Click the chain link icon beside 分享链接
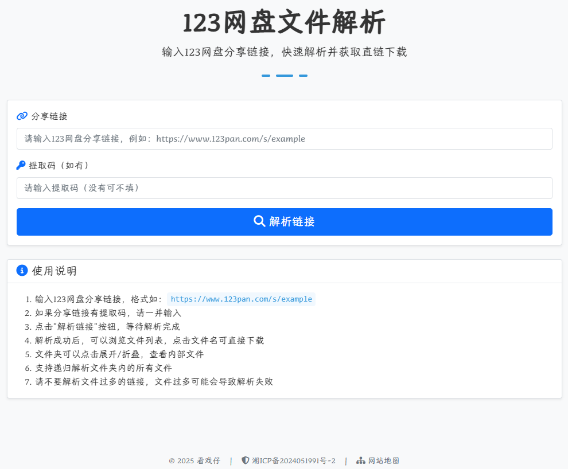The image size is (568, 469). 22,116
